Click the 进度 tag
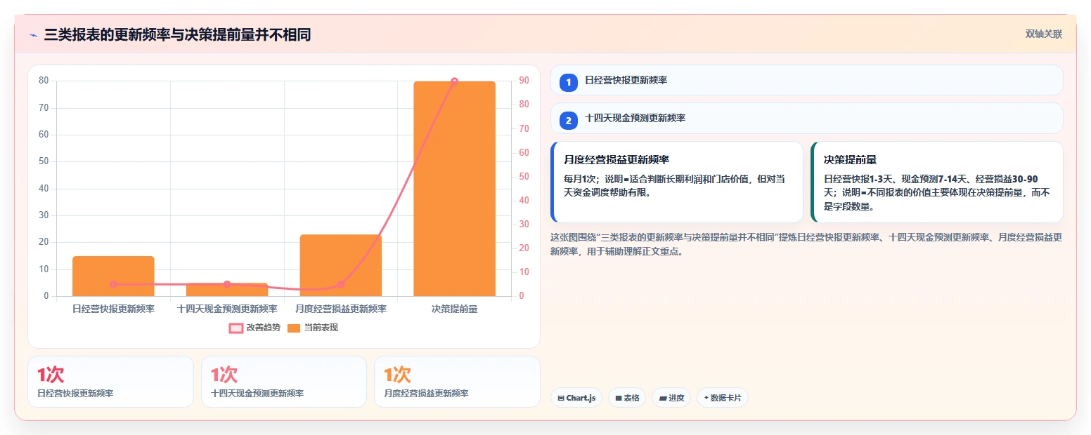1091x435 pixels. (x=671, y=398)
